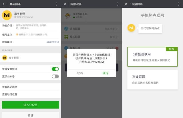This screenshot has height=118, width=183.
Task: Tap the 已连接 device status
Action: pyautogui.click(x=77, y=17)
